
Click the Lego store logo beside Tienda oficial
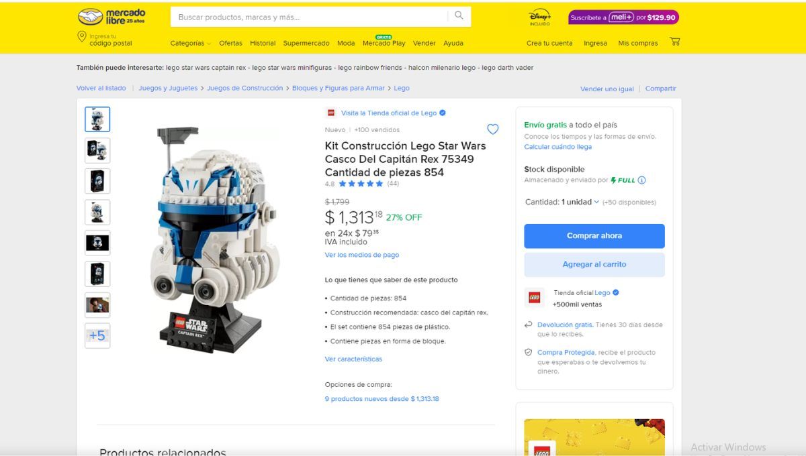pos(535,298)
